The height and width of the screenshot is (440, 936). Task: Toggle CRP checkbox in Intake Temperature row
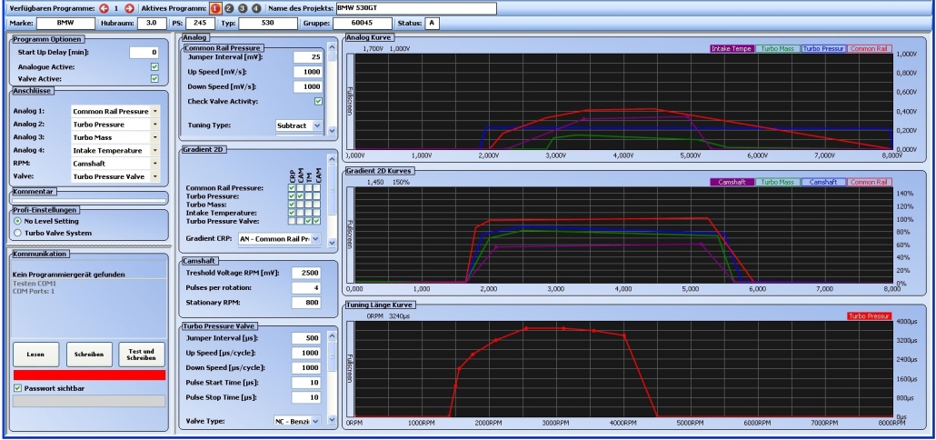292,213
